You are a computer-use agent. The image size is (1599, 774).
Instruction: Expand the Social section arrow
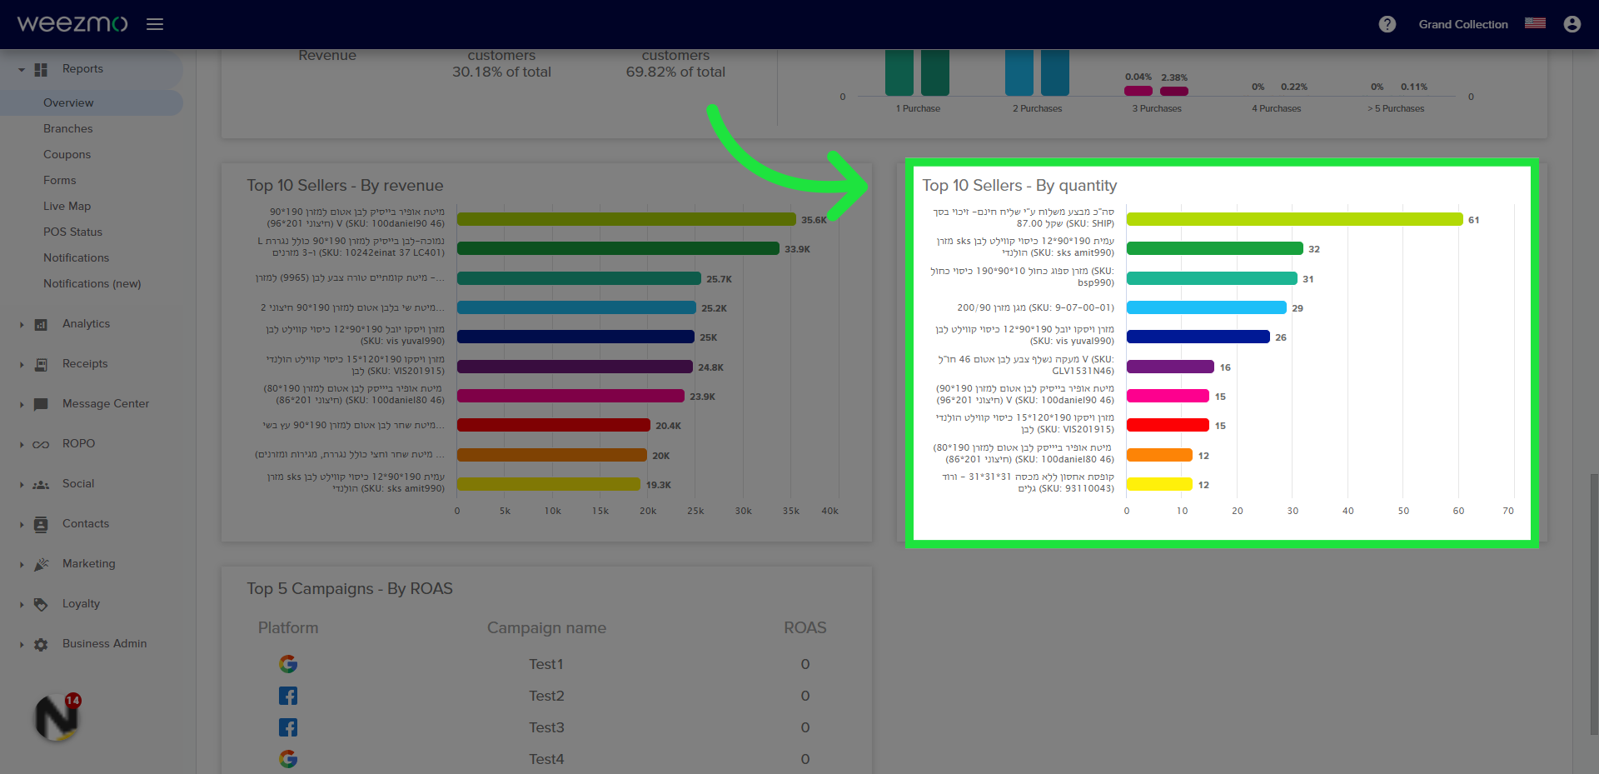(22, 484)
